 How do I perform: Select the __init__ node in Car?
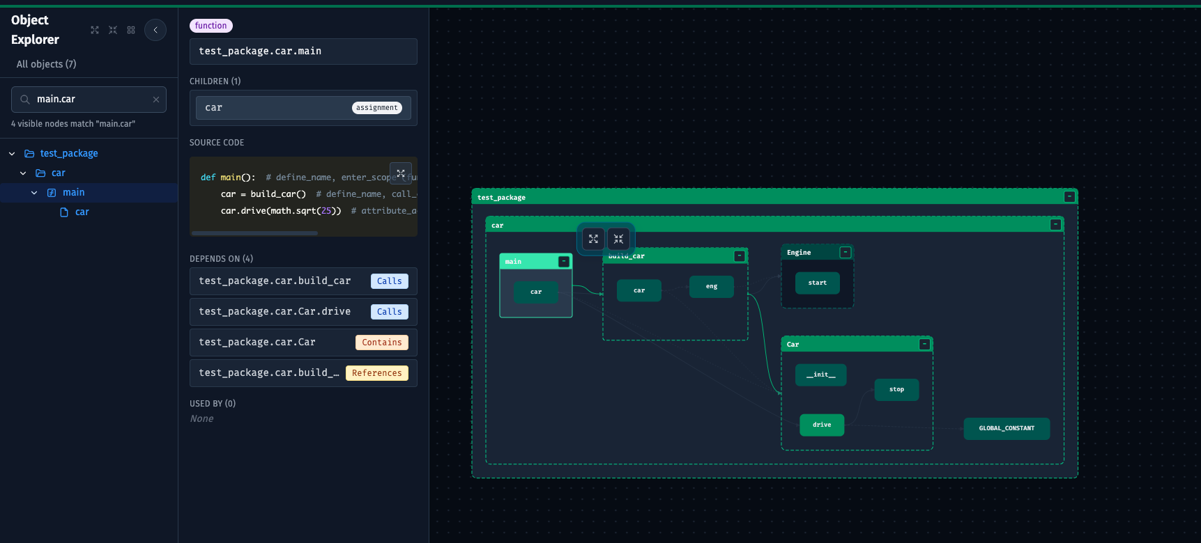[x=821, y=375]
